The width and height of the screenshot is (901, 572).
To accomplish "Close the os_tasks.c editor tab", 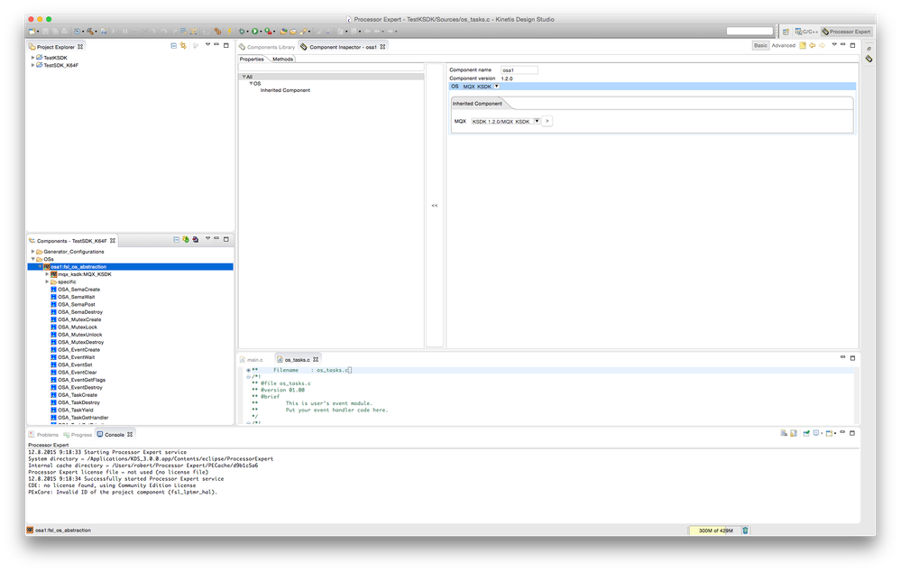I will 316,359.
